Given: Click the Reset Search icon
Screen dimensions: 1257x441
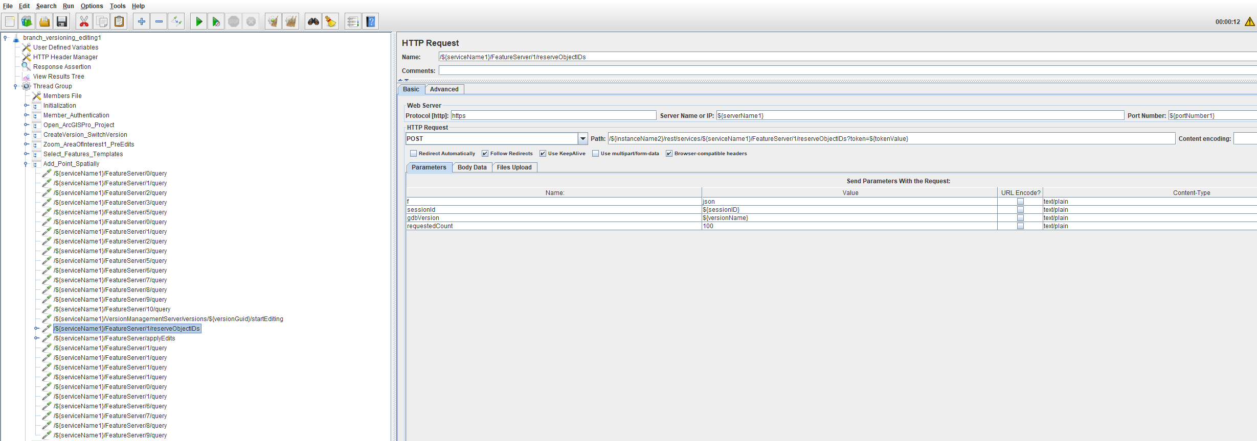Looking at the screenshot, I should [331, 21].
